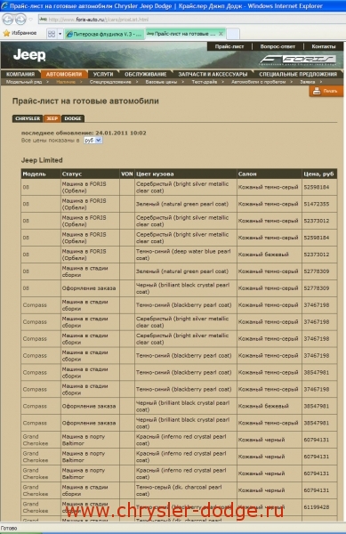Go to Тест-драйв submenu link

204,82
